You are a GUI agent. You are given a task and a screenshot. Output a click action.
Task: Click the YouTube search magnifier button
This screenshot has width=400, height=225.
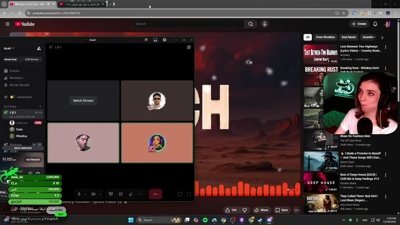coord(251,24)
